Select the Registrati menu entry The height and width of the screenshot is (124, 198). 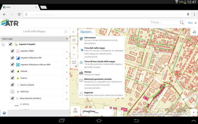point(101,94)
